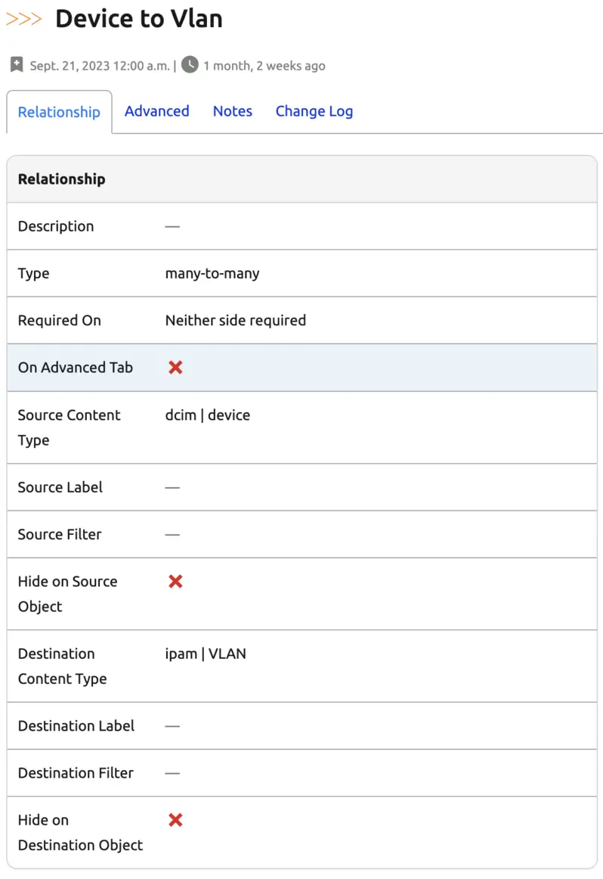Switch to the Change Log tab
The image size is (603, 879).
[314, 111]
